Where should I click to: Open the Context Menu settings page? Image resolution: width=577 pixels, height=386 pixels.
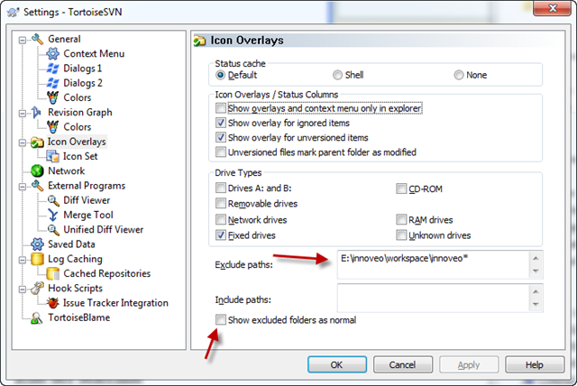coord(94,54)
